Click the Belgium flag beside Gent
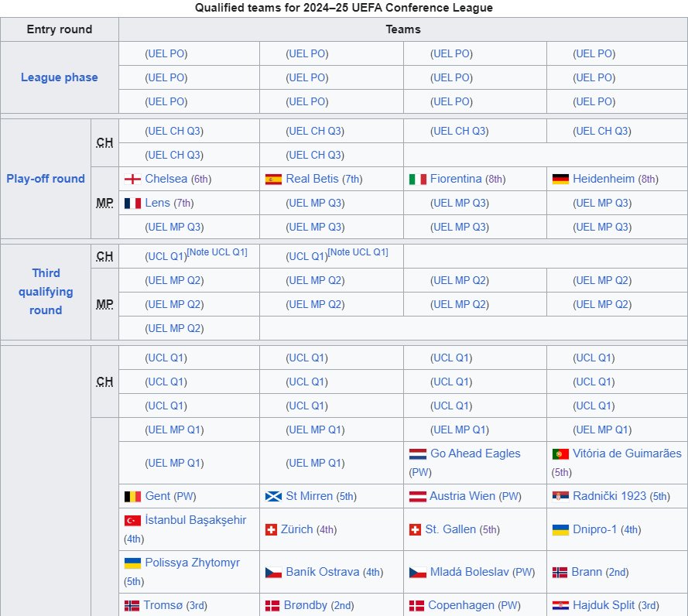The width and height of the screenshot is (688, 616). 132,496
